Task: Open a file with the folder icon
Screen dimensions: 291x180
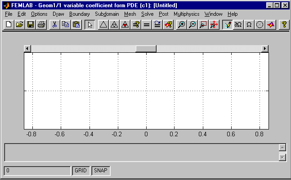Action: point(19,24)
